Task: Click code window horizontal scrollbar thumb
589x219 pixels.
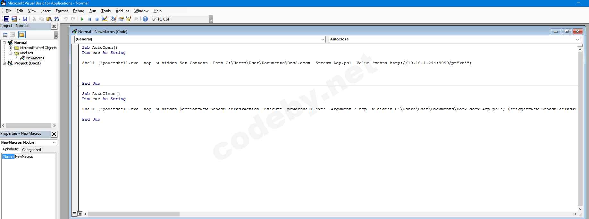Action: (x=134, y=214)
